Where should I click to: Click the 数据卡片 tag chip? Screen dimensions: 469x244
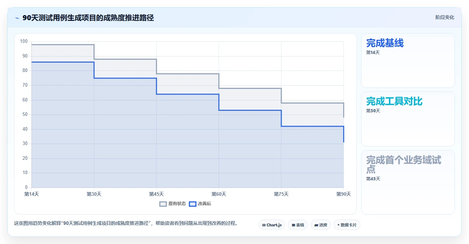347,225
